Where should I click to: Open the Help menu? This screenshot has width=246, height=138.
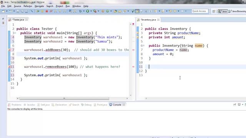[86, 6]
